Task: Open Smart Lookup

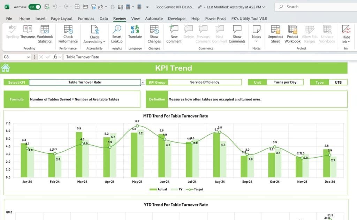Action: point(116,33)
